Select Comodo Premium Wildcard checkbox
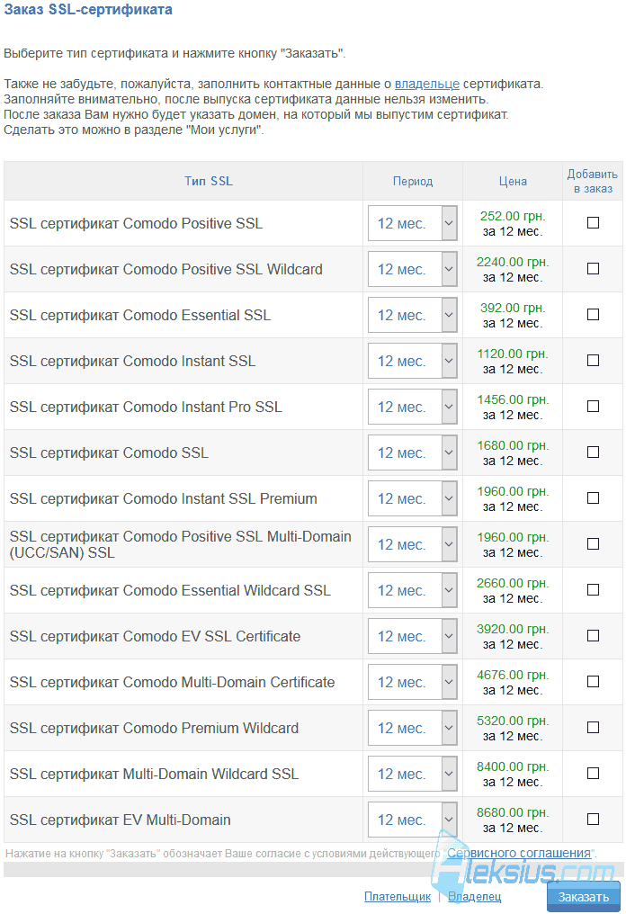The width and height of the screenshot is (626, 914). (593, 728)
